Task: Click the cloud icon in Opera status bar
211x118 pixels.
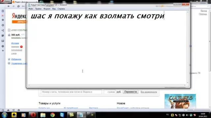Action: pos(8,110)
